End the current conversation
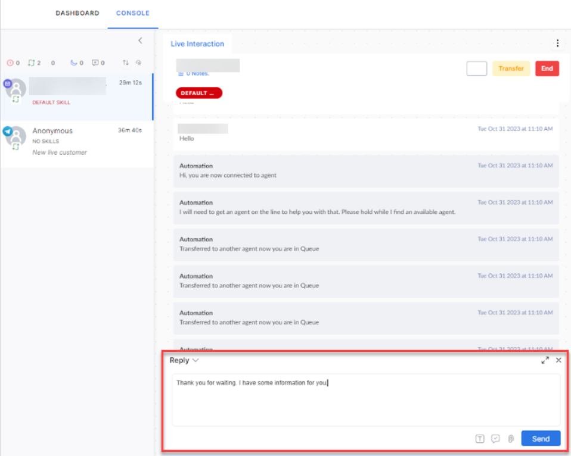 pos(547,68)
